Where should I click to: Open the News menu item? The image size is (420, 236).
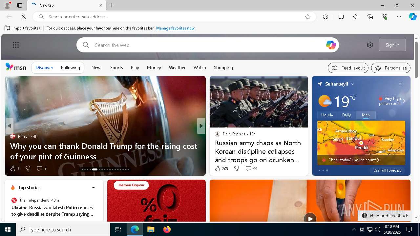pyautogui.click(x=97, y=68)
